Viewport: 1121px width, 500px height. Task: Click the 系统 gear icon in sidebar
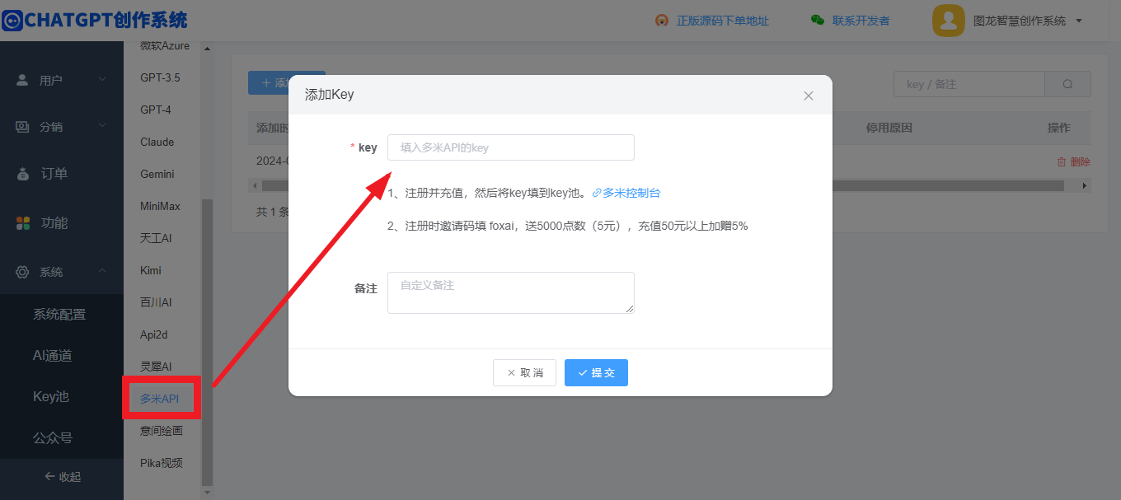23,272
